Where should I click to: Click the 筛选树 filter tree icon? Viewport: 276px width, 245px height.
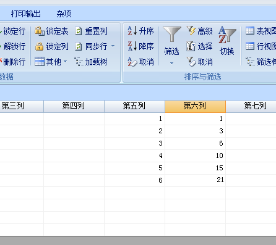(x=250, y=62)
